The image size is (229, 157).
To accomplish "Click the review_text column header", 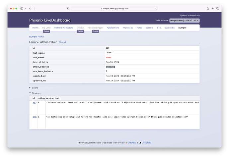I will 53,98.
